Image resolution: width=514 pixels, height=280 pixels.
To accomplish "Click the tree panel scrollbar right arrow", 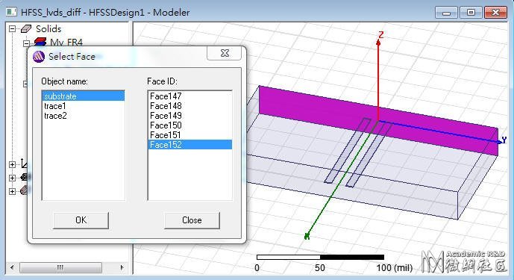I will 122,267.
